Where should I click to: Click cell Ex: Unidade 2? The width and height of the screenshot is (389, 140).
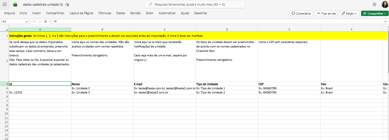pos(102,88)
